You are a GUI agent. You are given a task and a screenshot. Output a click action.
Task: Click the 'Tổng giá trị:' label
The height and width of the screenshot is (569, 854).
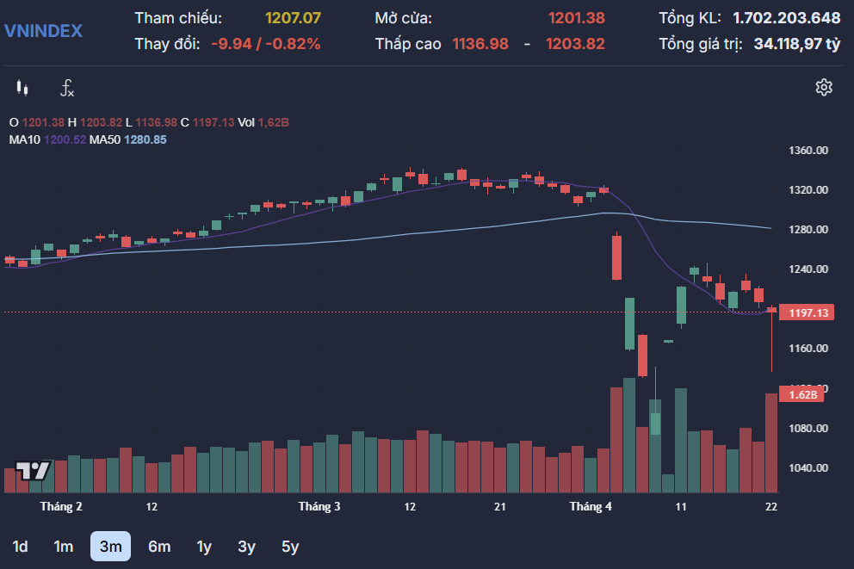[701, 44]
